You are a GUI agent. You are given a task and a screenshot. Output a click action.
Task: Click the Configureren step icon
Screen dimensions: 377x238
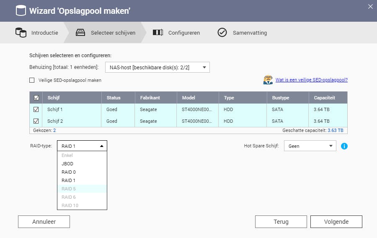tap(158, 33)
